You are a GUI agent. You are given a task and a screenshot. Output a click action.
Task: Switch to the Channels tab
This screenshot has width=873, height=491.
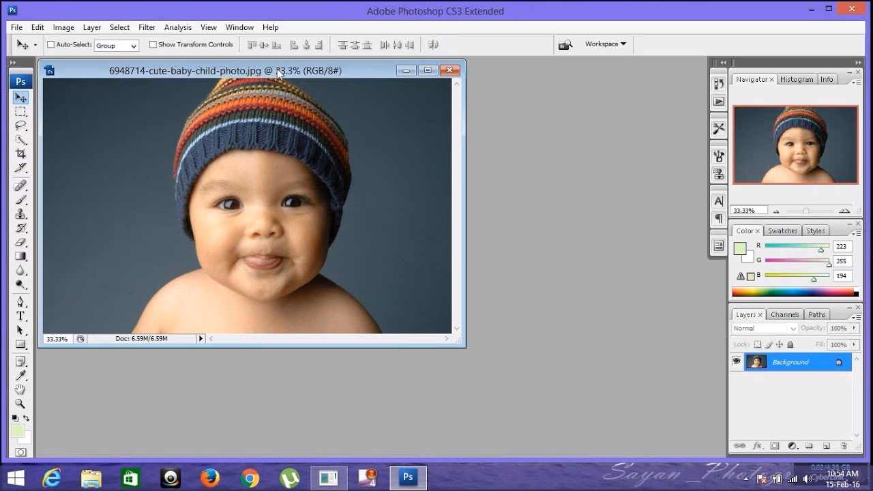(x=784, y=314)
